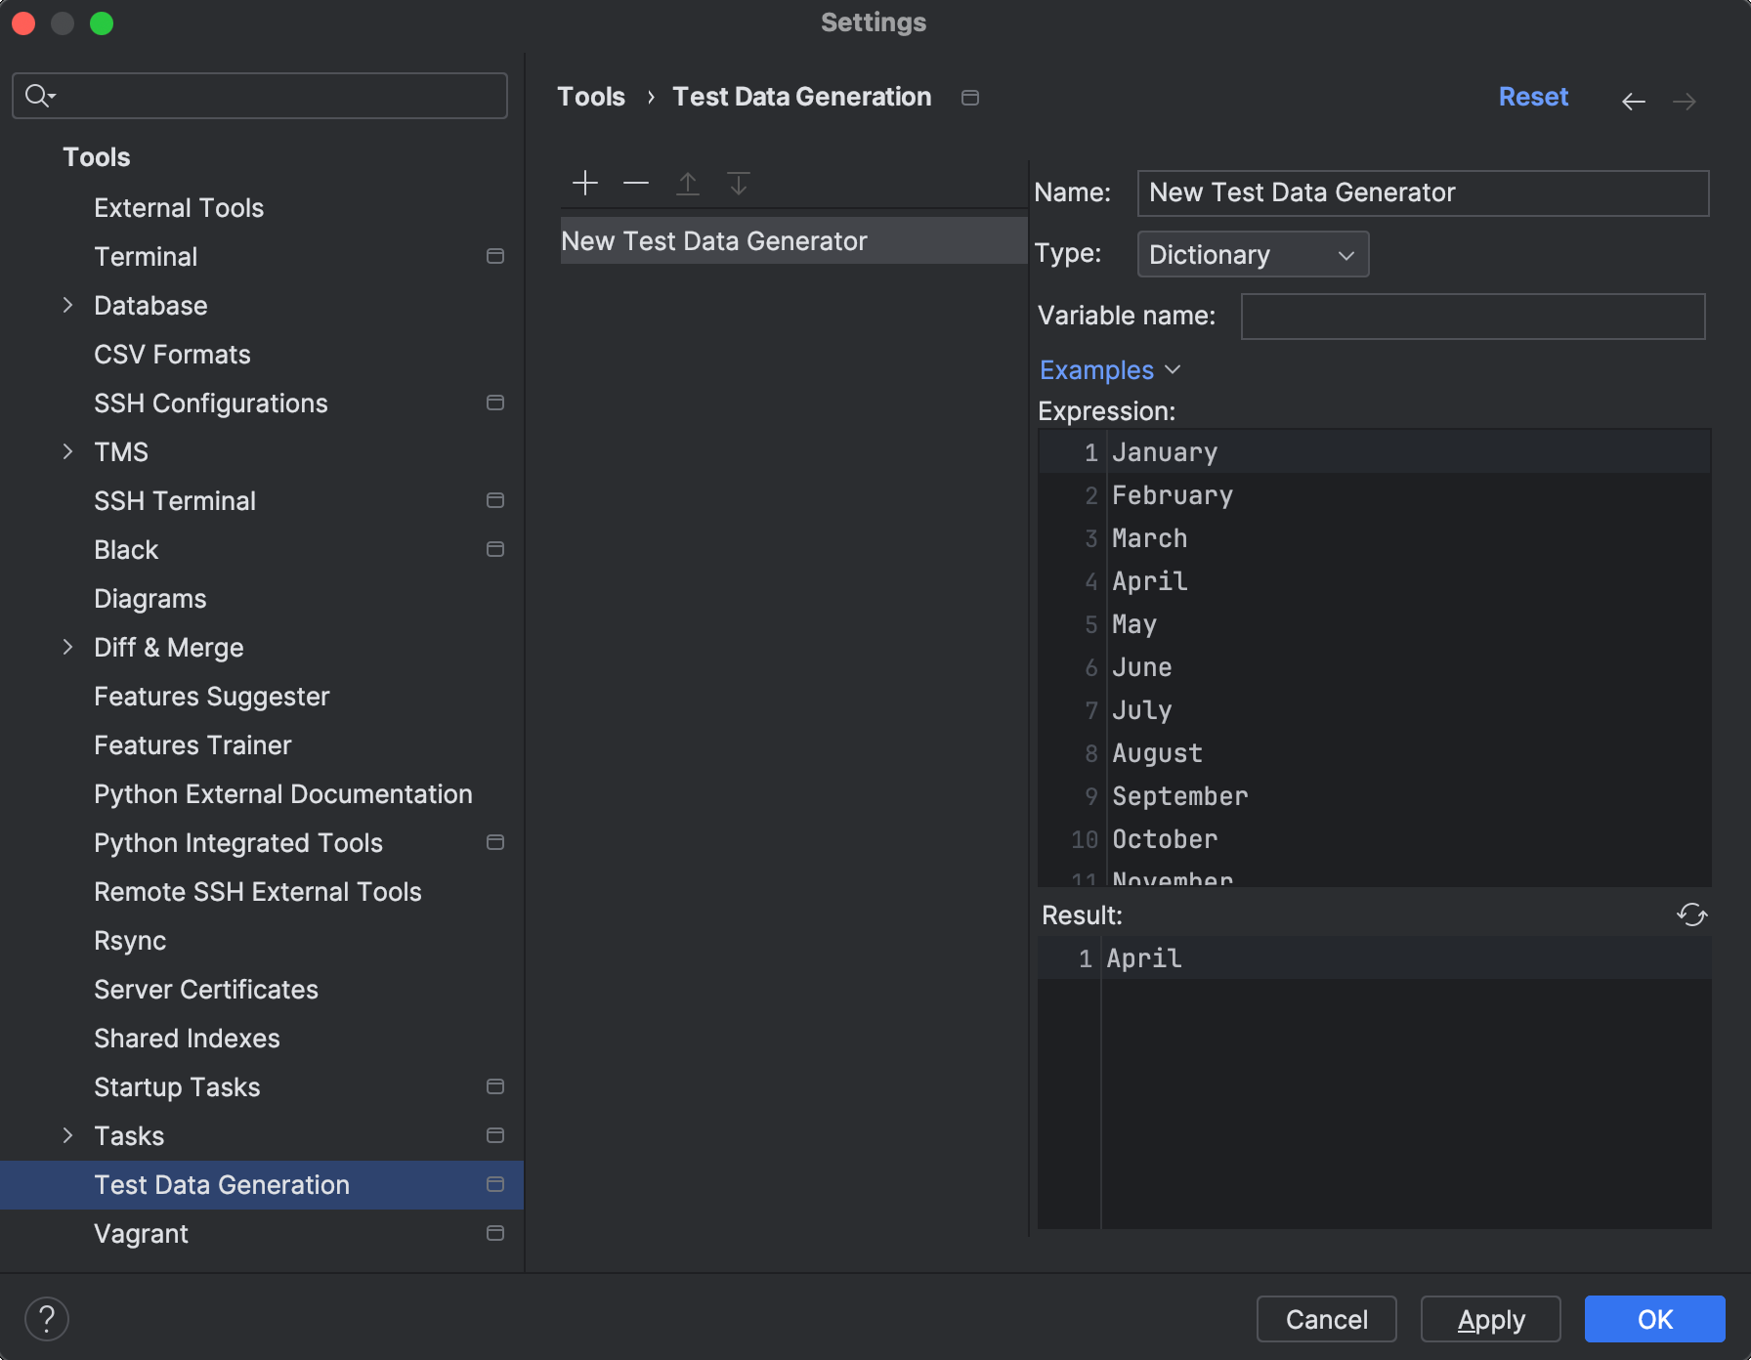The image size is (1751, 1360).
Task: Open the Type dropdown showing Dictionary
Action: click(x=1253, y=254)
